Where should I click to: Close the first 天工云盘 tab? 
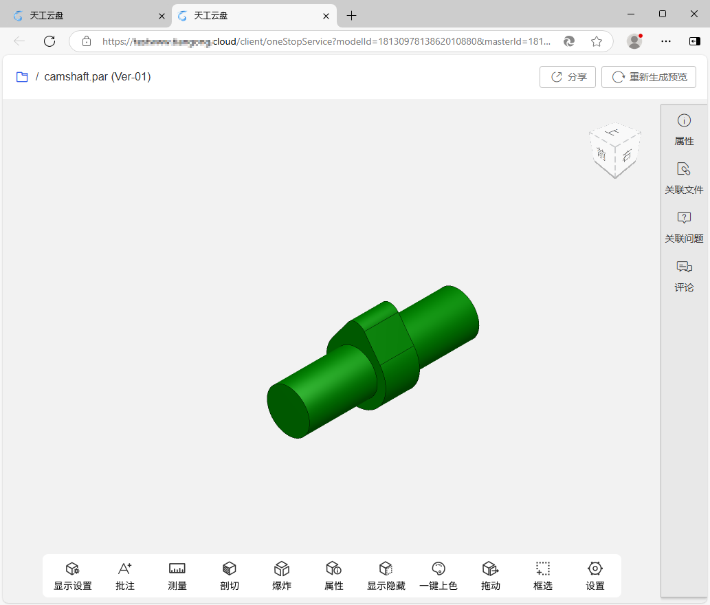pos(162,16)
